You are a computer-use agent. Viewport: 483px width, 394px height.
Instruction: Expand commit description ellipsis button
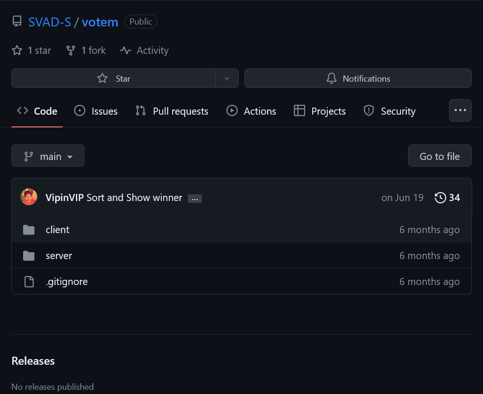click(195, 199)
